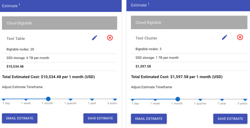Save the Test Cluster estimate

click(x=230, y=119)
